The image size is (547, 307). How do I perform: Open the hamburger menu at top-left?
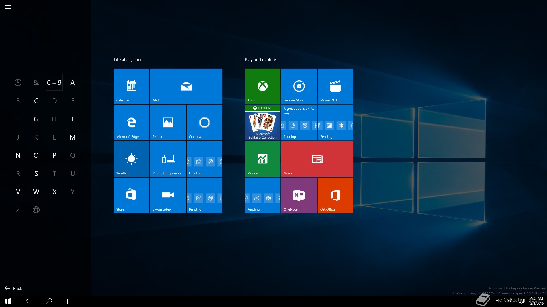pyautogui.click(x=8, y=7)
